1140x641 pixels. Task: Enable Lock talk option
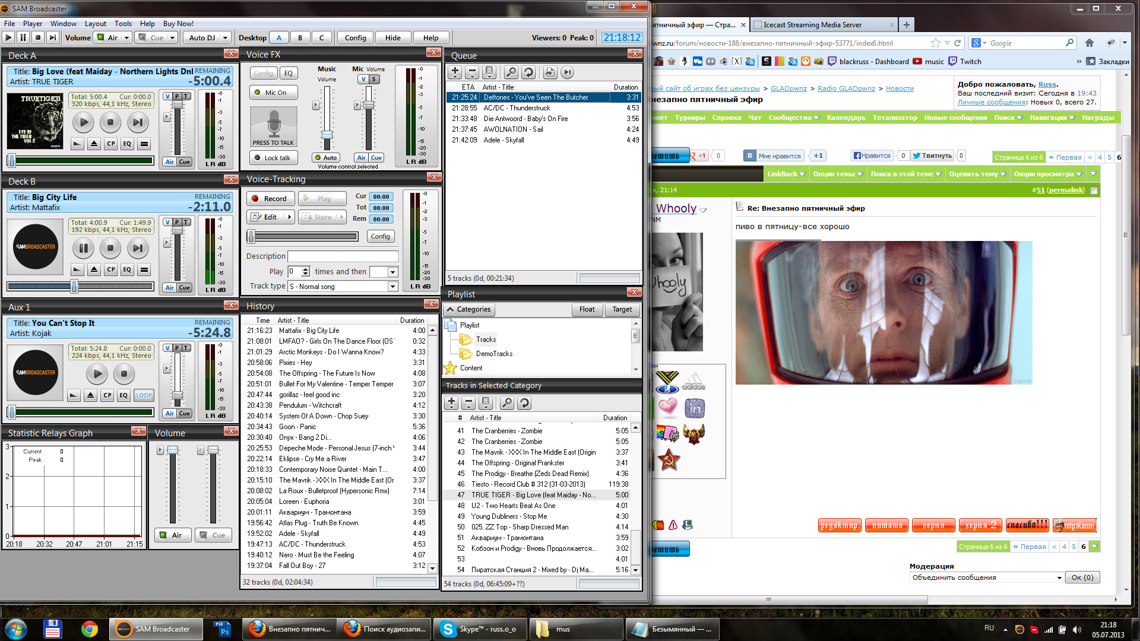(x=274, y=158)
